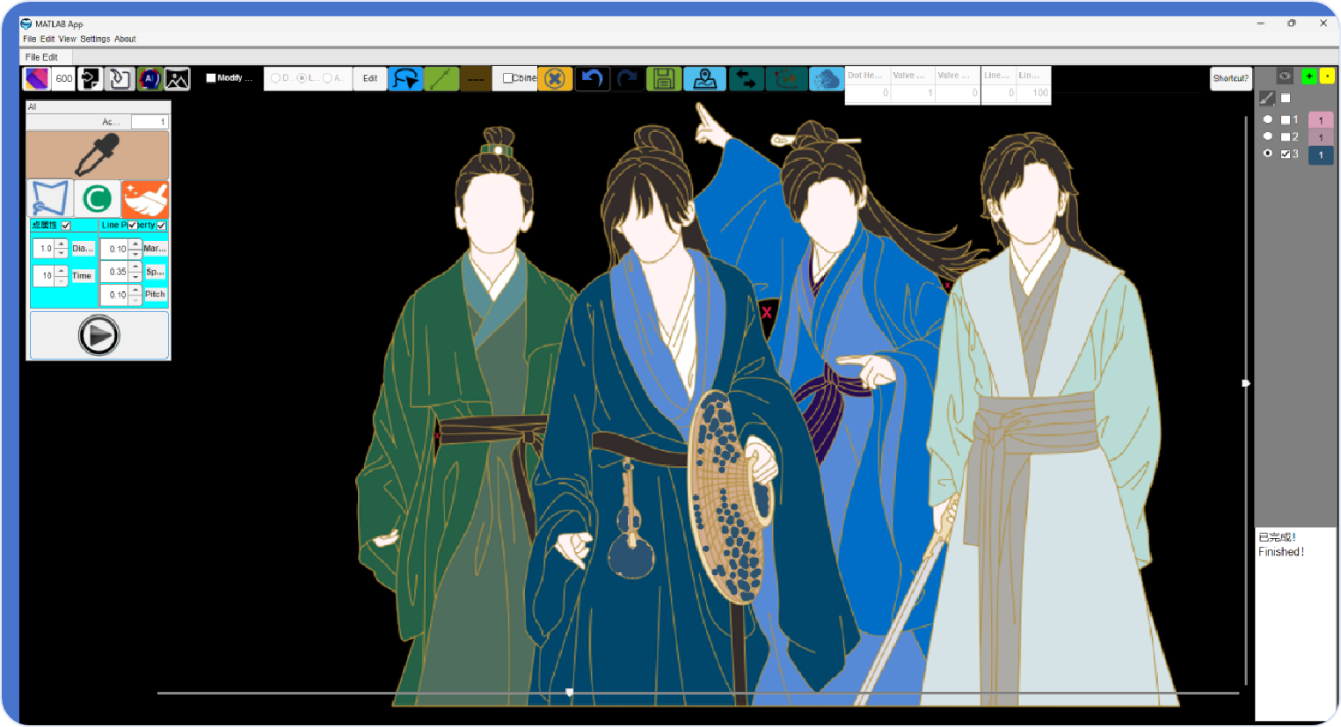Increase the Mar value with up arrow

135,244
